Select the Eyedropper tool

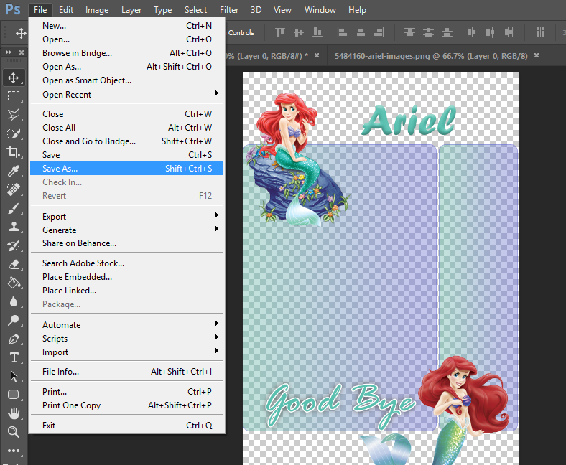click(x=14, y=171)
